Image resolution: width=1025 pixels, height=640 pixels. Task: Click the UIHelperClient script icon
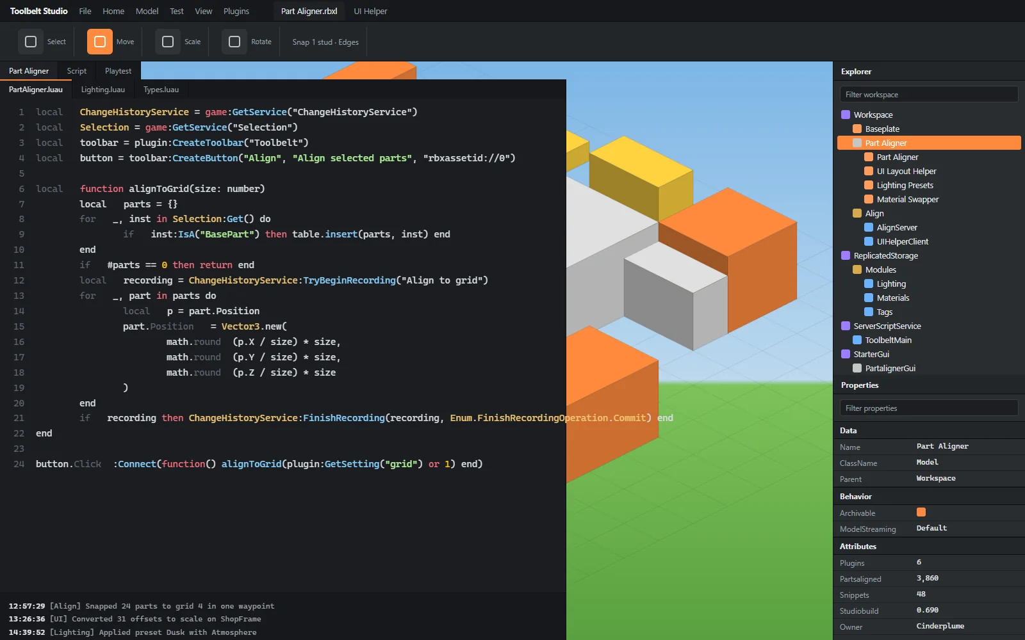tap(869, 241)
